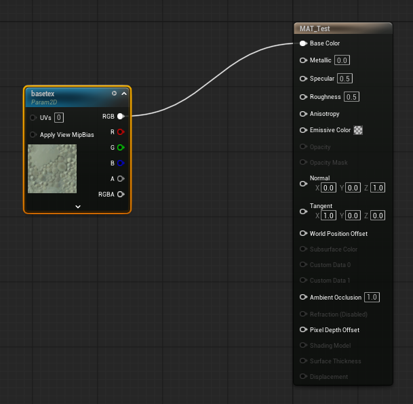413x404 pixels.
Task: Click the RGBA output pin on basetex
Action: (x=121, y=194)
